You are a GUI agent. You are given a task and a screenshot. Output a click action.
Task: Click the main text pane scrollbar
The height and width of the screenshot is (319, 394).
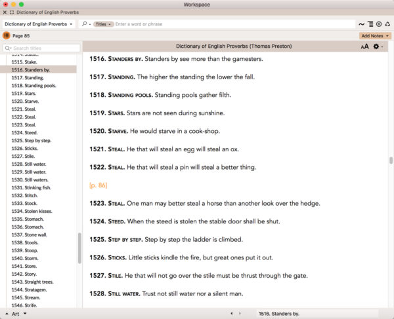coord(391,160)
